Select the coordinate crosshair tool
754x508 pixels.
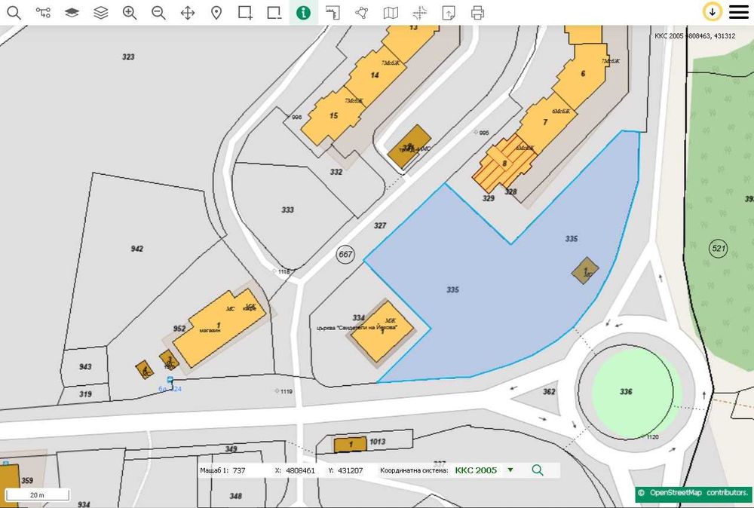(x=419, y=13)
